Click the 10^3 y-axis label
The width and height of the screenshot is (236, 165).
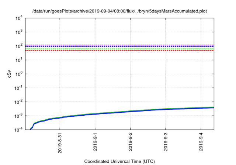click(x=19, y=32)
